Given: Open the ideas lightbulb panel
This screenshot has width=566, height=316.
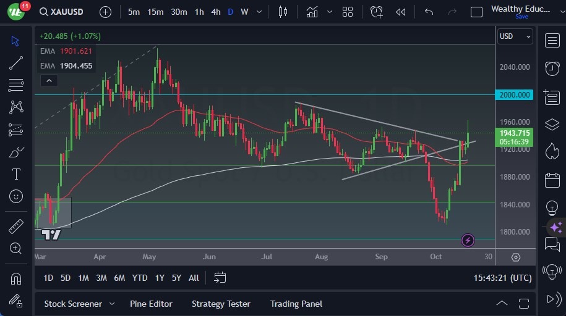Looking at the screenshot, I should tap(552, 208).
